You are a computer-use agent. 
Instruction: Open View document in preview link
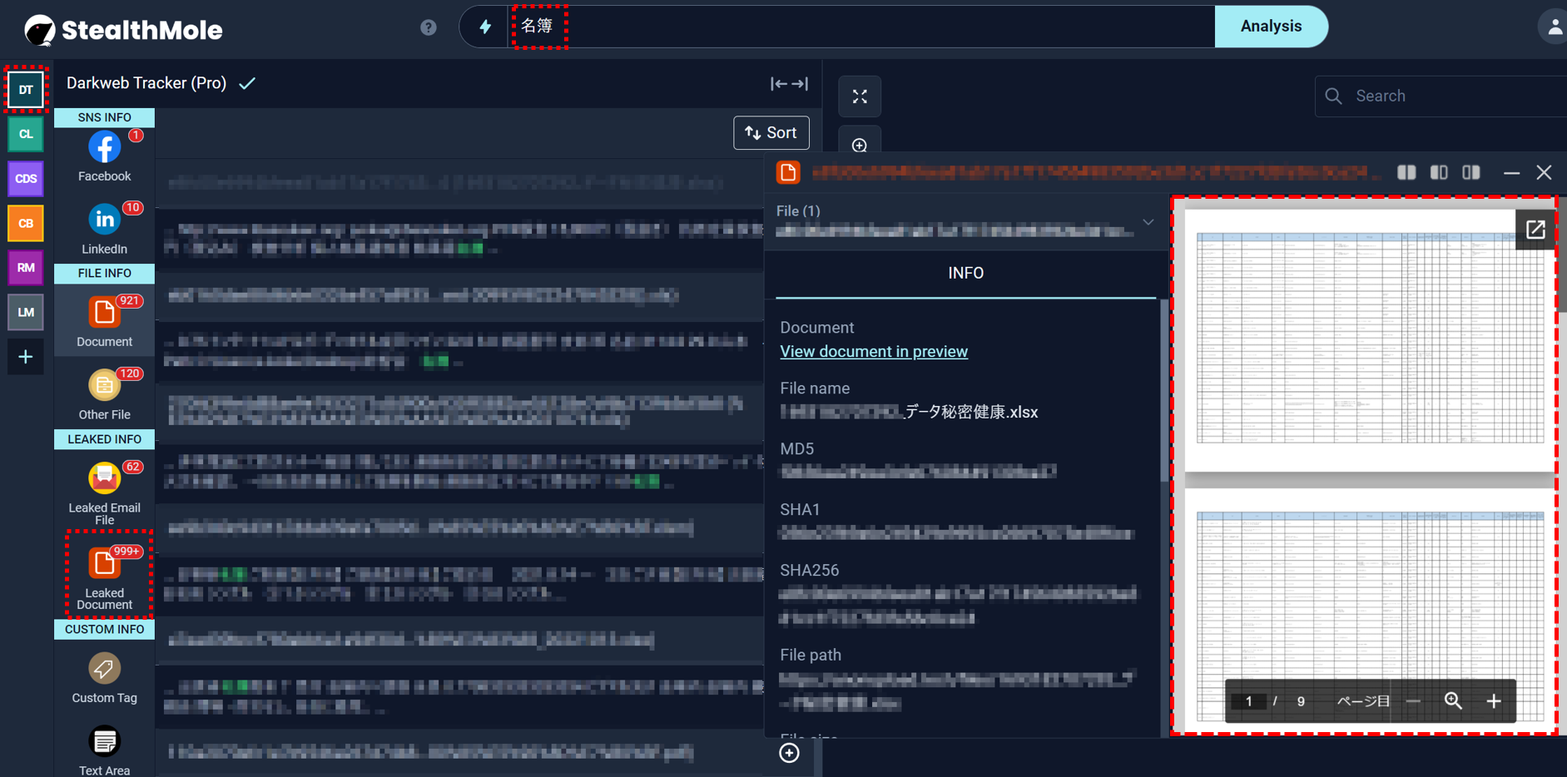(x=873, y=351)
